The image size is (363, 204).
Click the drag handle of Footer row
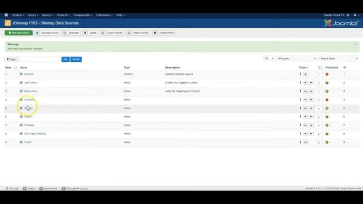(300, 142)
